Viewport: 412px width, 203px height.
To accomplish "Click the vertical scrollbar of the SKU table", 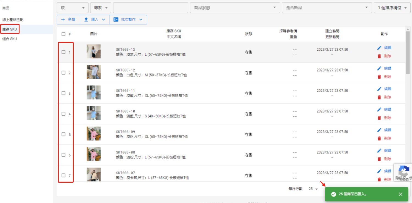I will (408, 52).
